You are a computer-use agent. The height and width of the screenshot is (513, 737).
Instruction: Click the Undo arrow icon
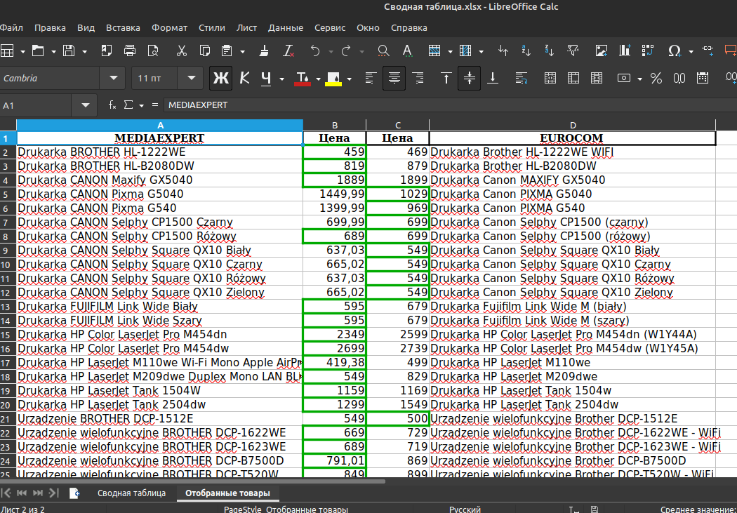(315, 51)
